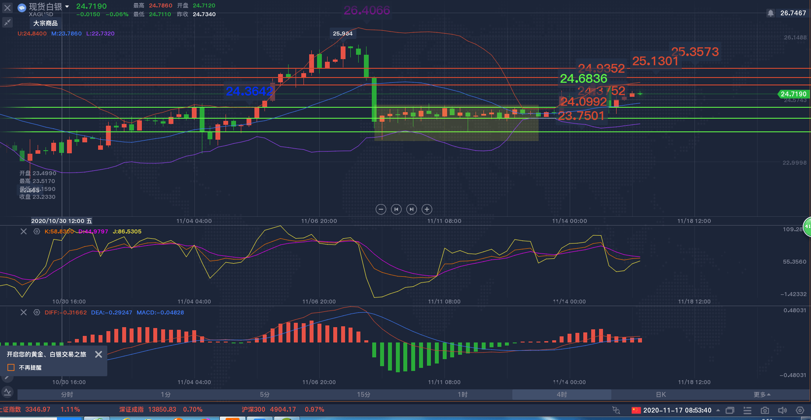Expand the up-arrow next to the clock

pos(718,410)
